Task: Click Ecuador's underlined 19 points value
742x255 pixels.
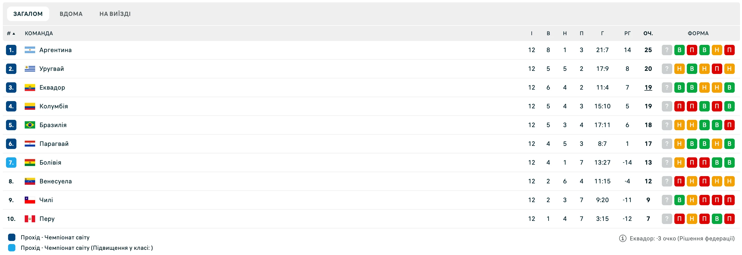Action: (648, 88)
